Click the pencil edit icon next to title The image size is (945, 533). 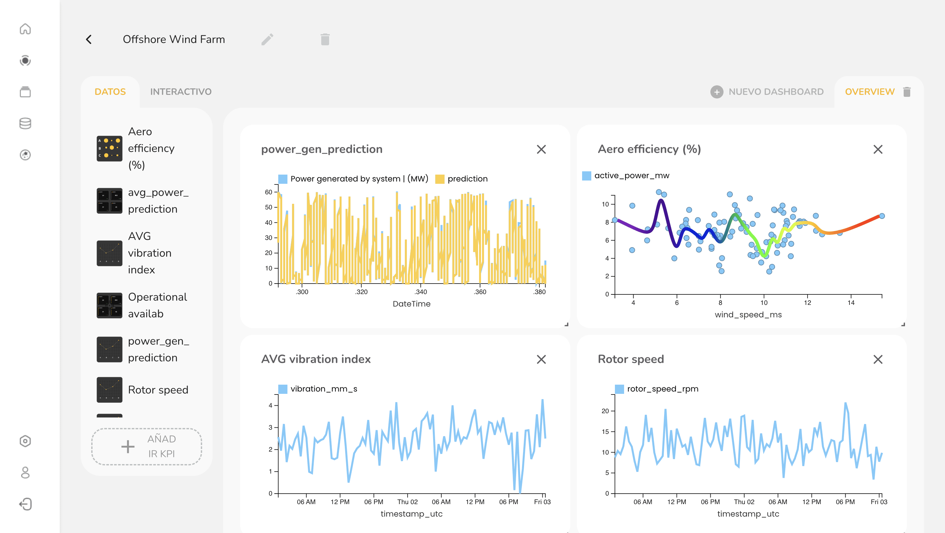267,39
